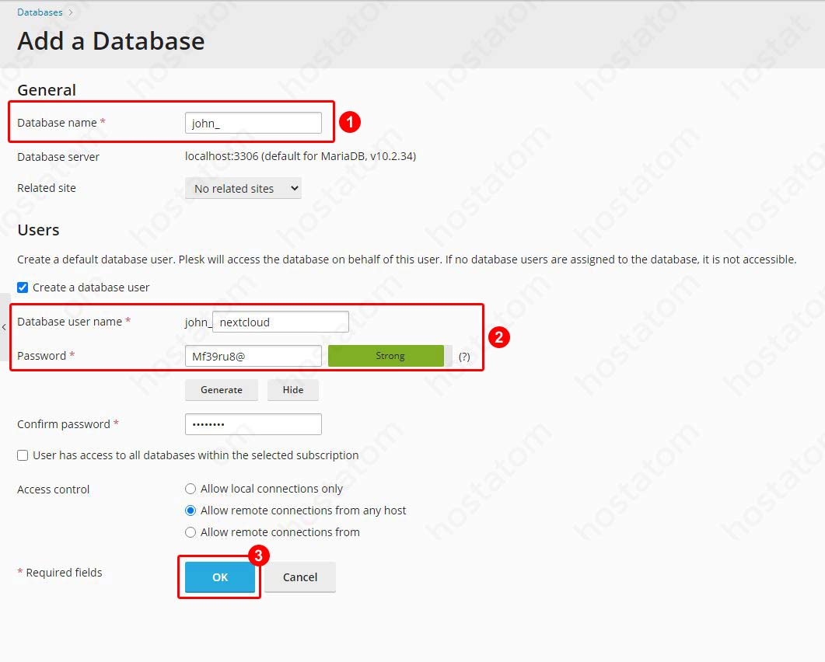Click the Hide password button
Image resolution: width=825 pixels, height=662 pixels.
pos(293,390)
